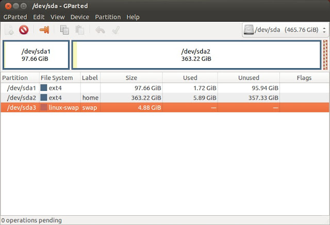Image resolution: width=330 pixels, height=225 pixels.
Task: Click the orange Resize/Move arrow icon
Action: (x=44, y=30)
